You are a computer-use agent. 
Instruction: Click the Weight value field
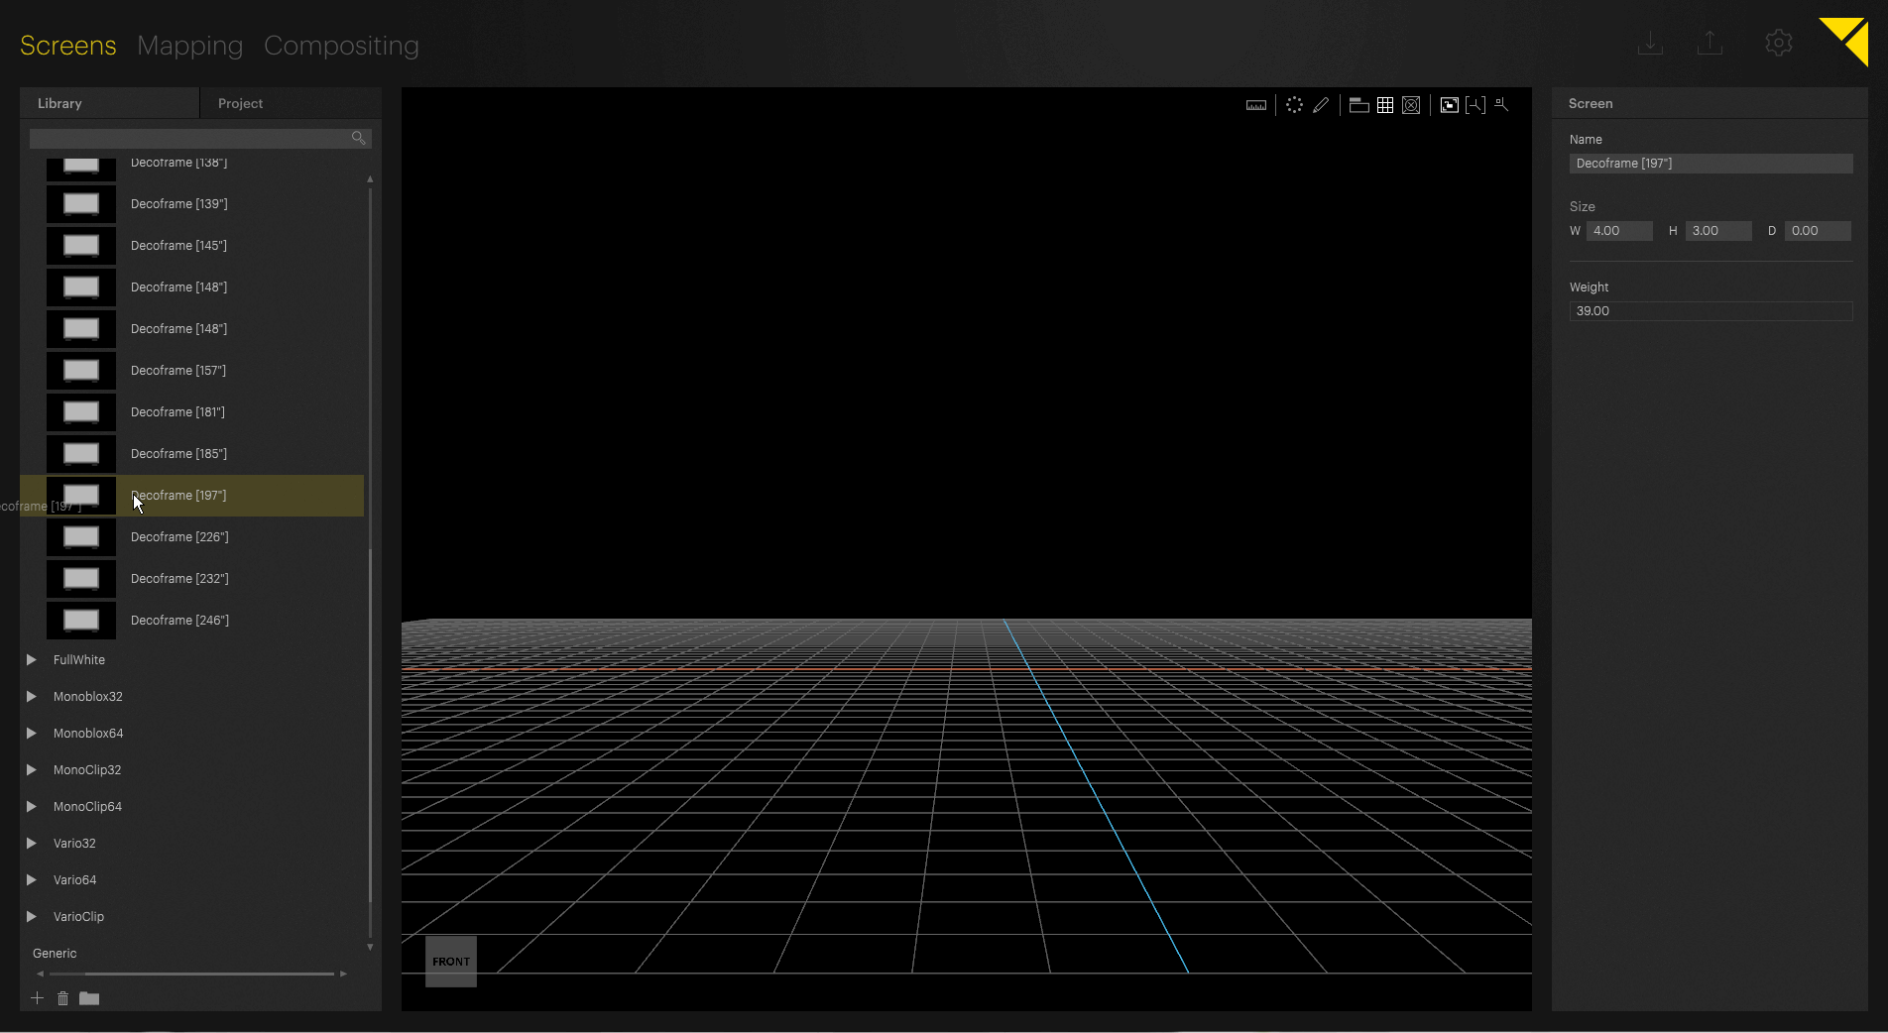coord(1711,311)
